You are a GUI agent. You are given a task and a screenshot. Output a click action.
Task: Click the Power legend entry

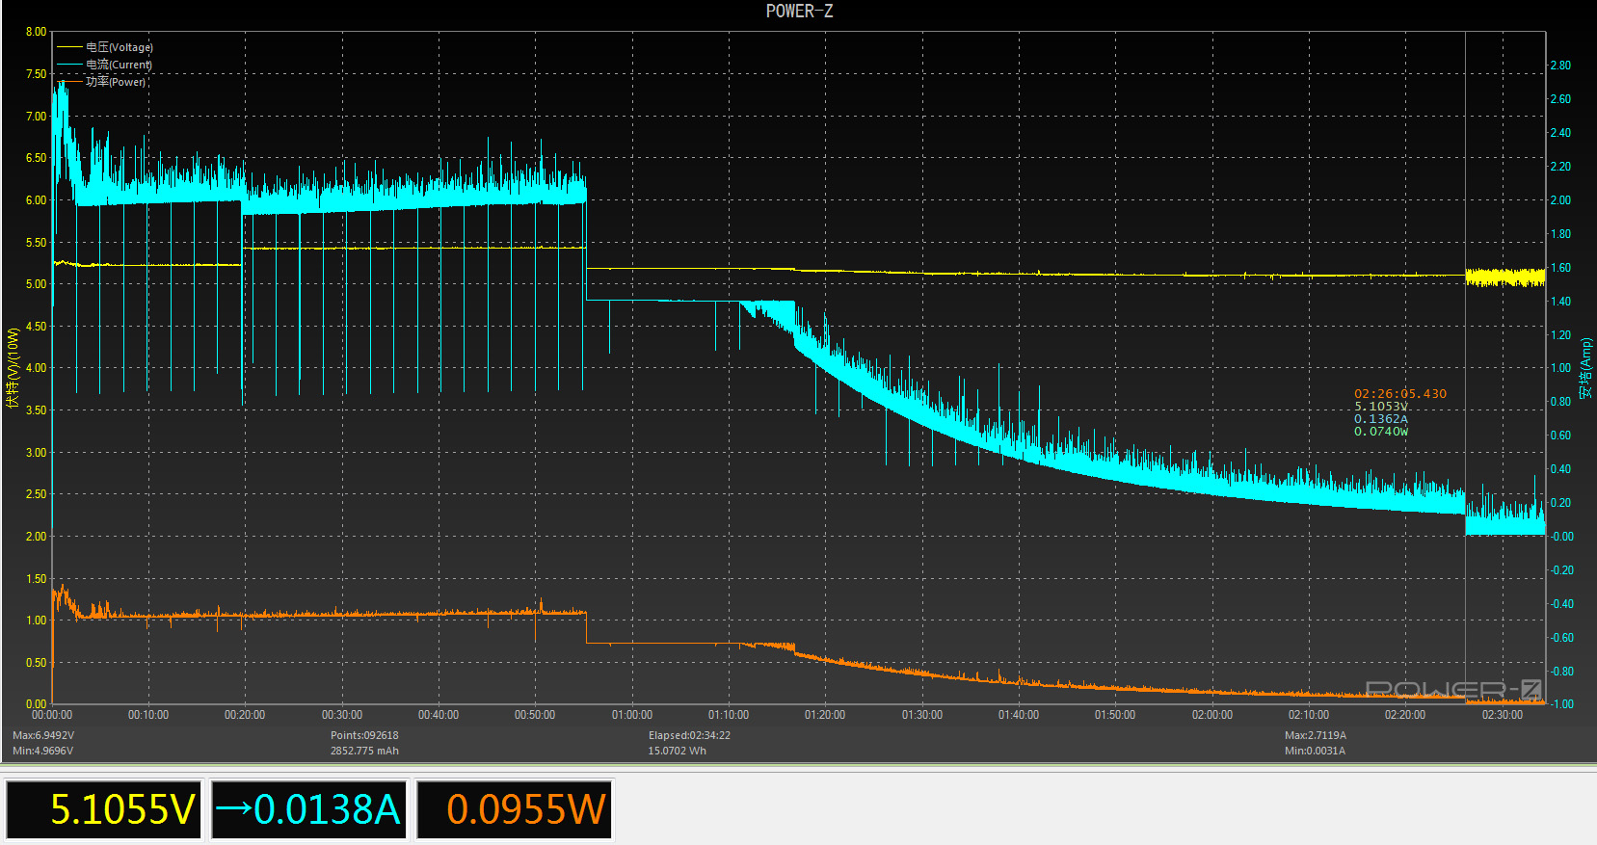115,82
